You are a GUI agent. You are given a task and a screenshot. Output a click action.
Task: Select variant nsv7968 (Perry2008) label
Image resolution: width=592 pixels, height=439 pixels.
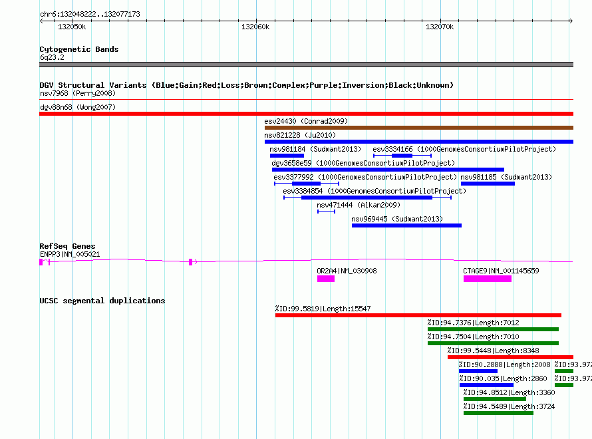pos(78,93)
